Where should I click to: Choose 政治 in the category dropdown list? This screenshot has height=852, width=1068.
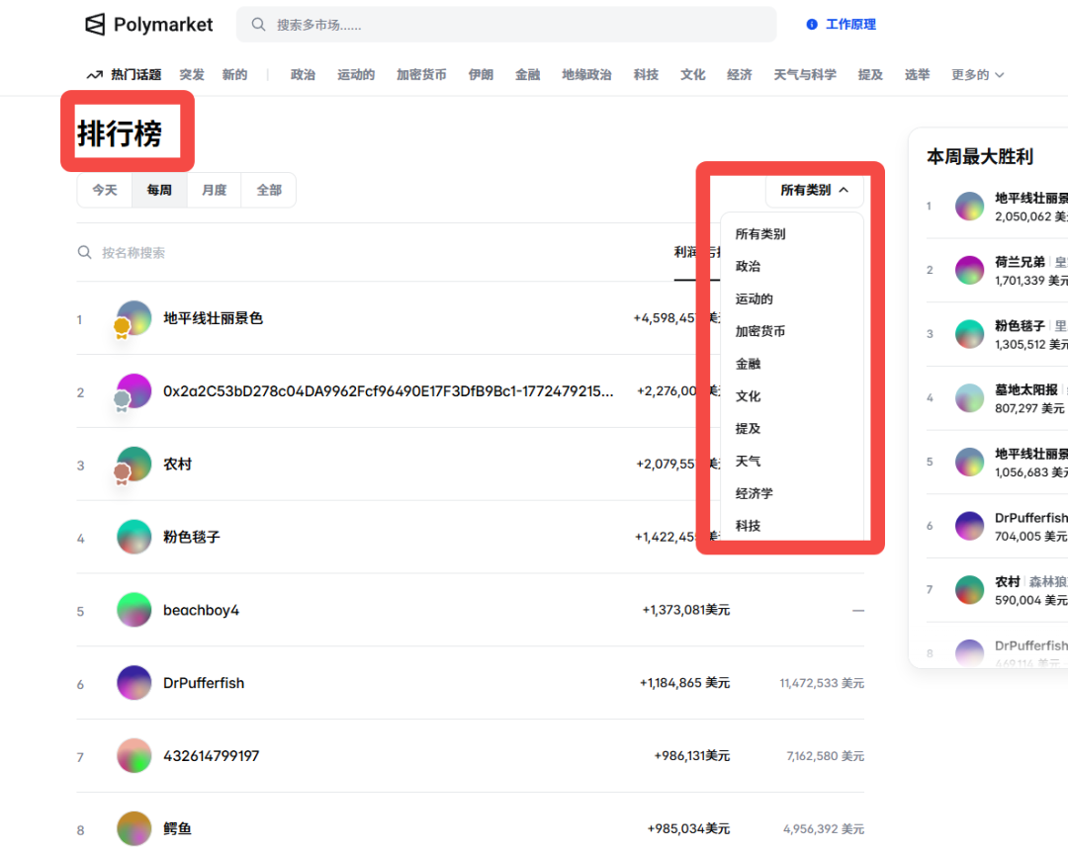(x=748, y=266)
